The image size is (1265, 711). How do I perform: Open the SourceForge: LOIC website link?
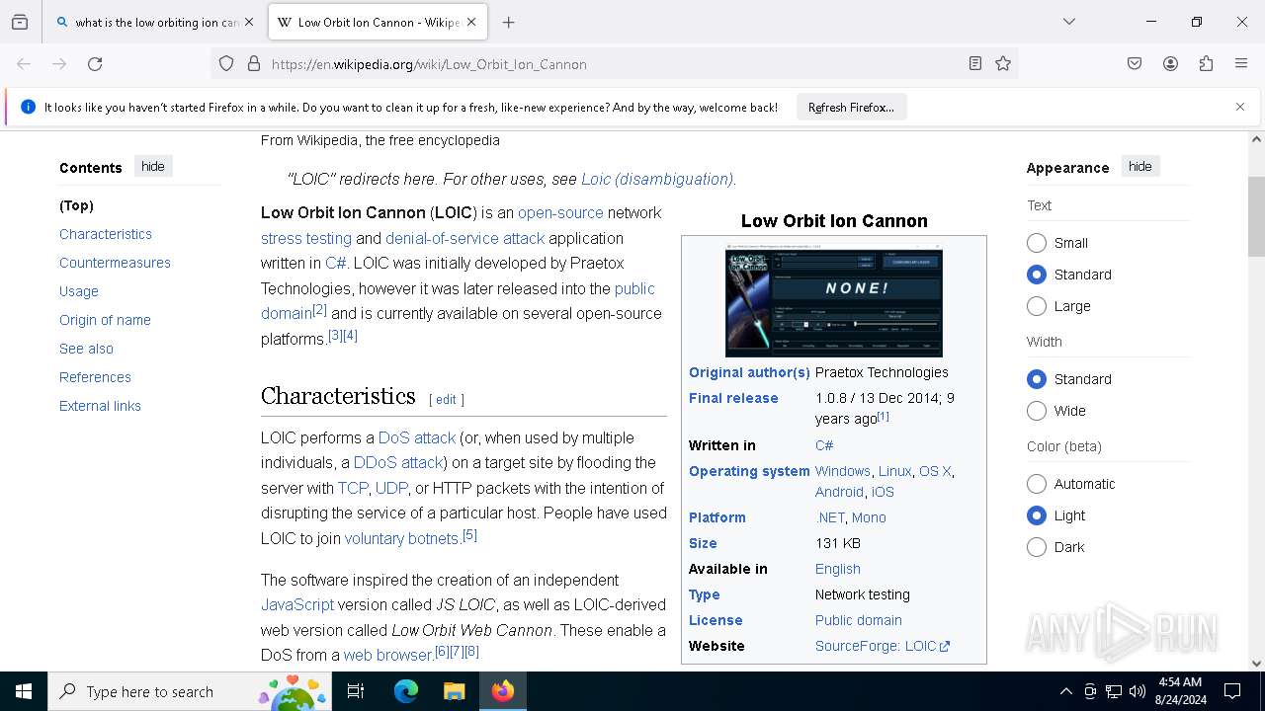click(x=882, y=646)
